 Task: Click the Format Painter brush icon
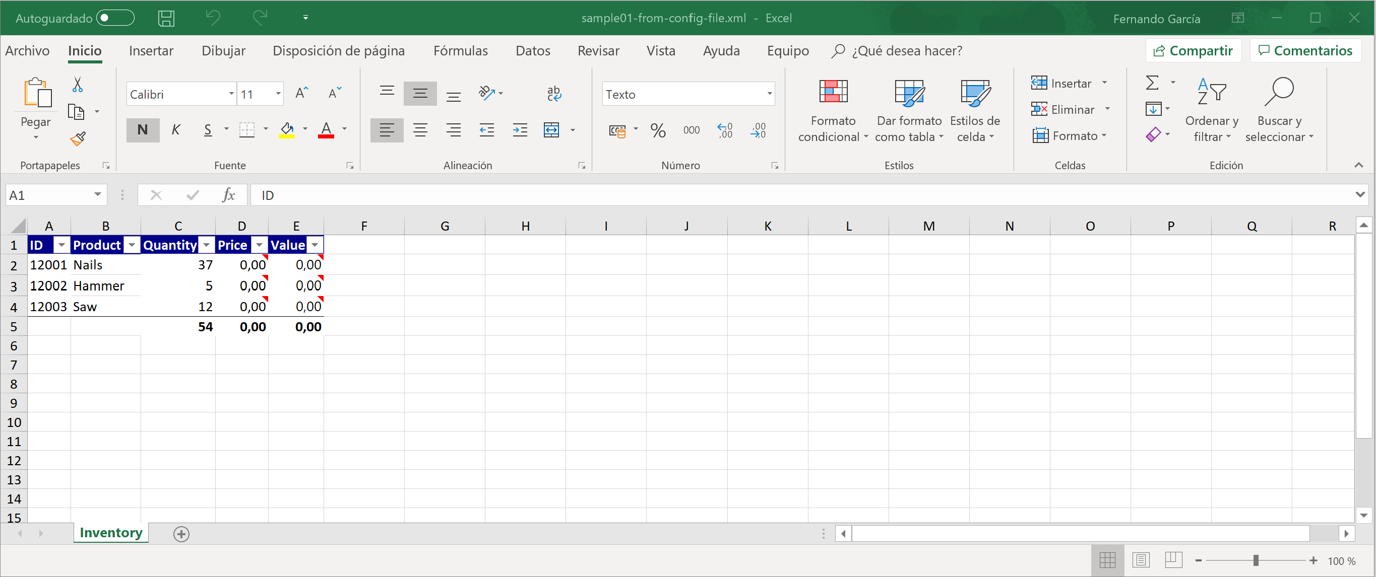click(78, 139)
